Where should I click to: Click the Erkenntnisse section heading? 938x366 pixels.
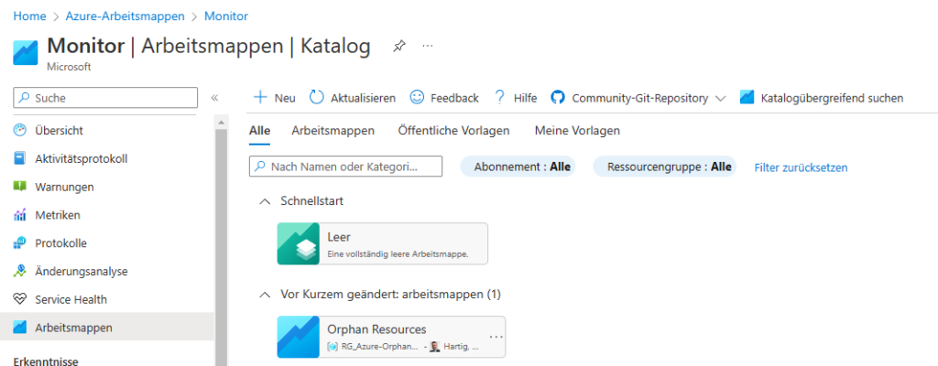[46, 360]
